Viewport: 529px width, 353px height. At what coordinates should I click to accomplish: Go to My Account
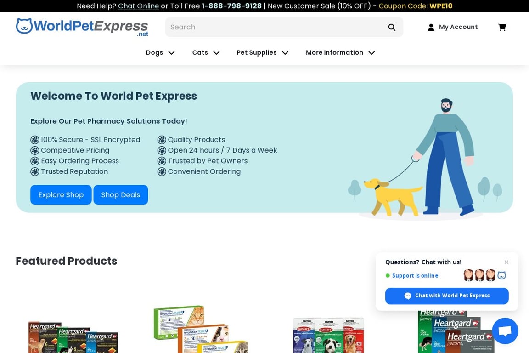[x=452, y=27]
